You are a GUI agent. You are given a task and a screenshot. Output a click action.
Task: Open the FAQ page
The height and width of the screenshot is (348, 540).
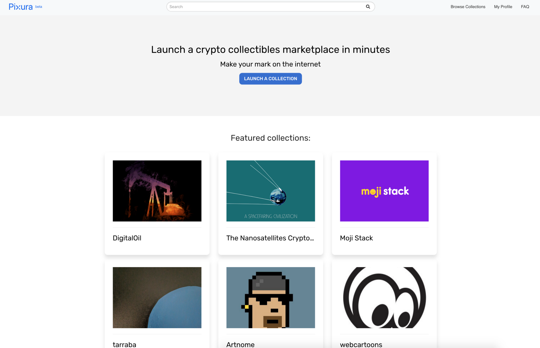(525, 7)
